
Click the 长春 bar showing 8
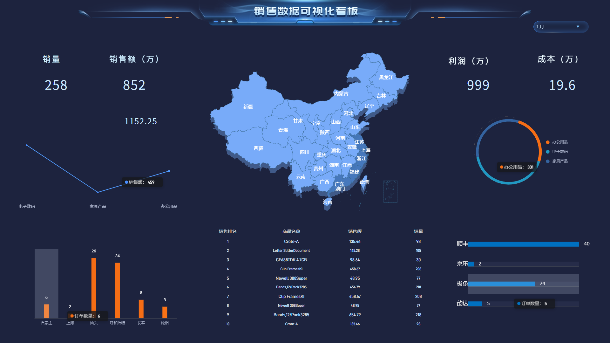click(x=141, y=309)
